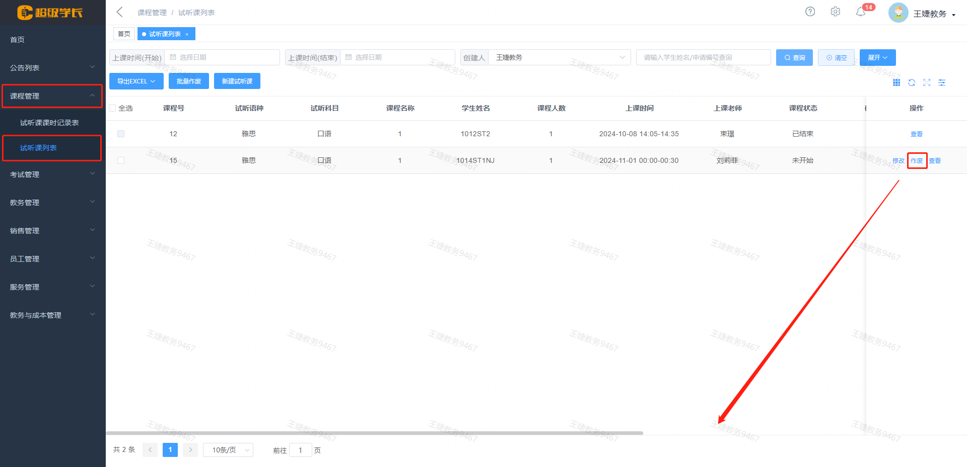
Task: Click the grid view icon above table
Action: tap(896, 82)
